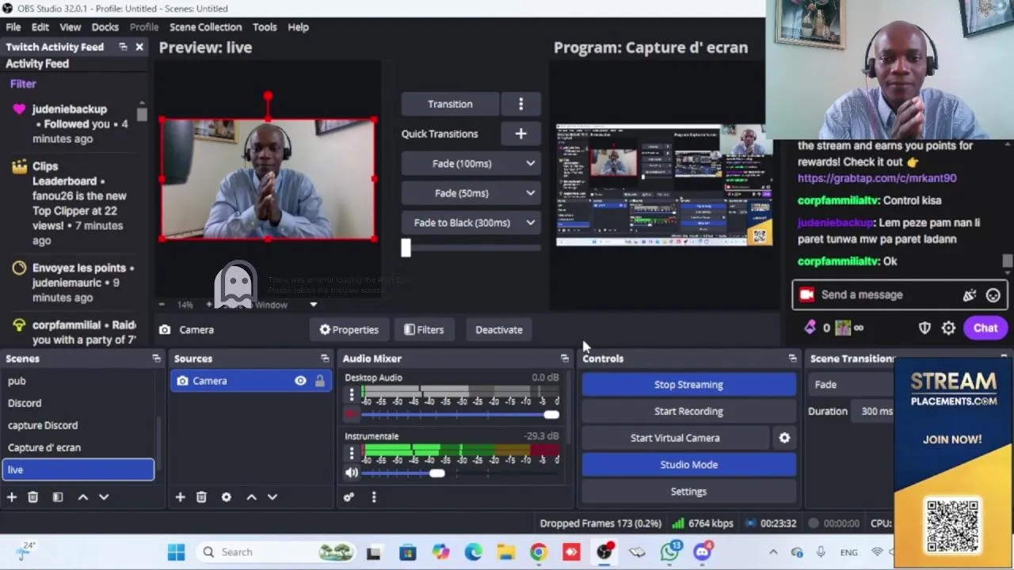The width and height of the screenshot is (1014, 570).
Task: Open the Transition three-dot options menu
Action: coord(520,104)
